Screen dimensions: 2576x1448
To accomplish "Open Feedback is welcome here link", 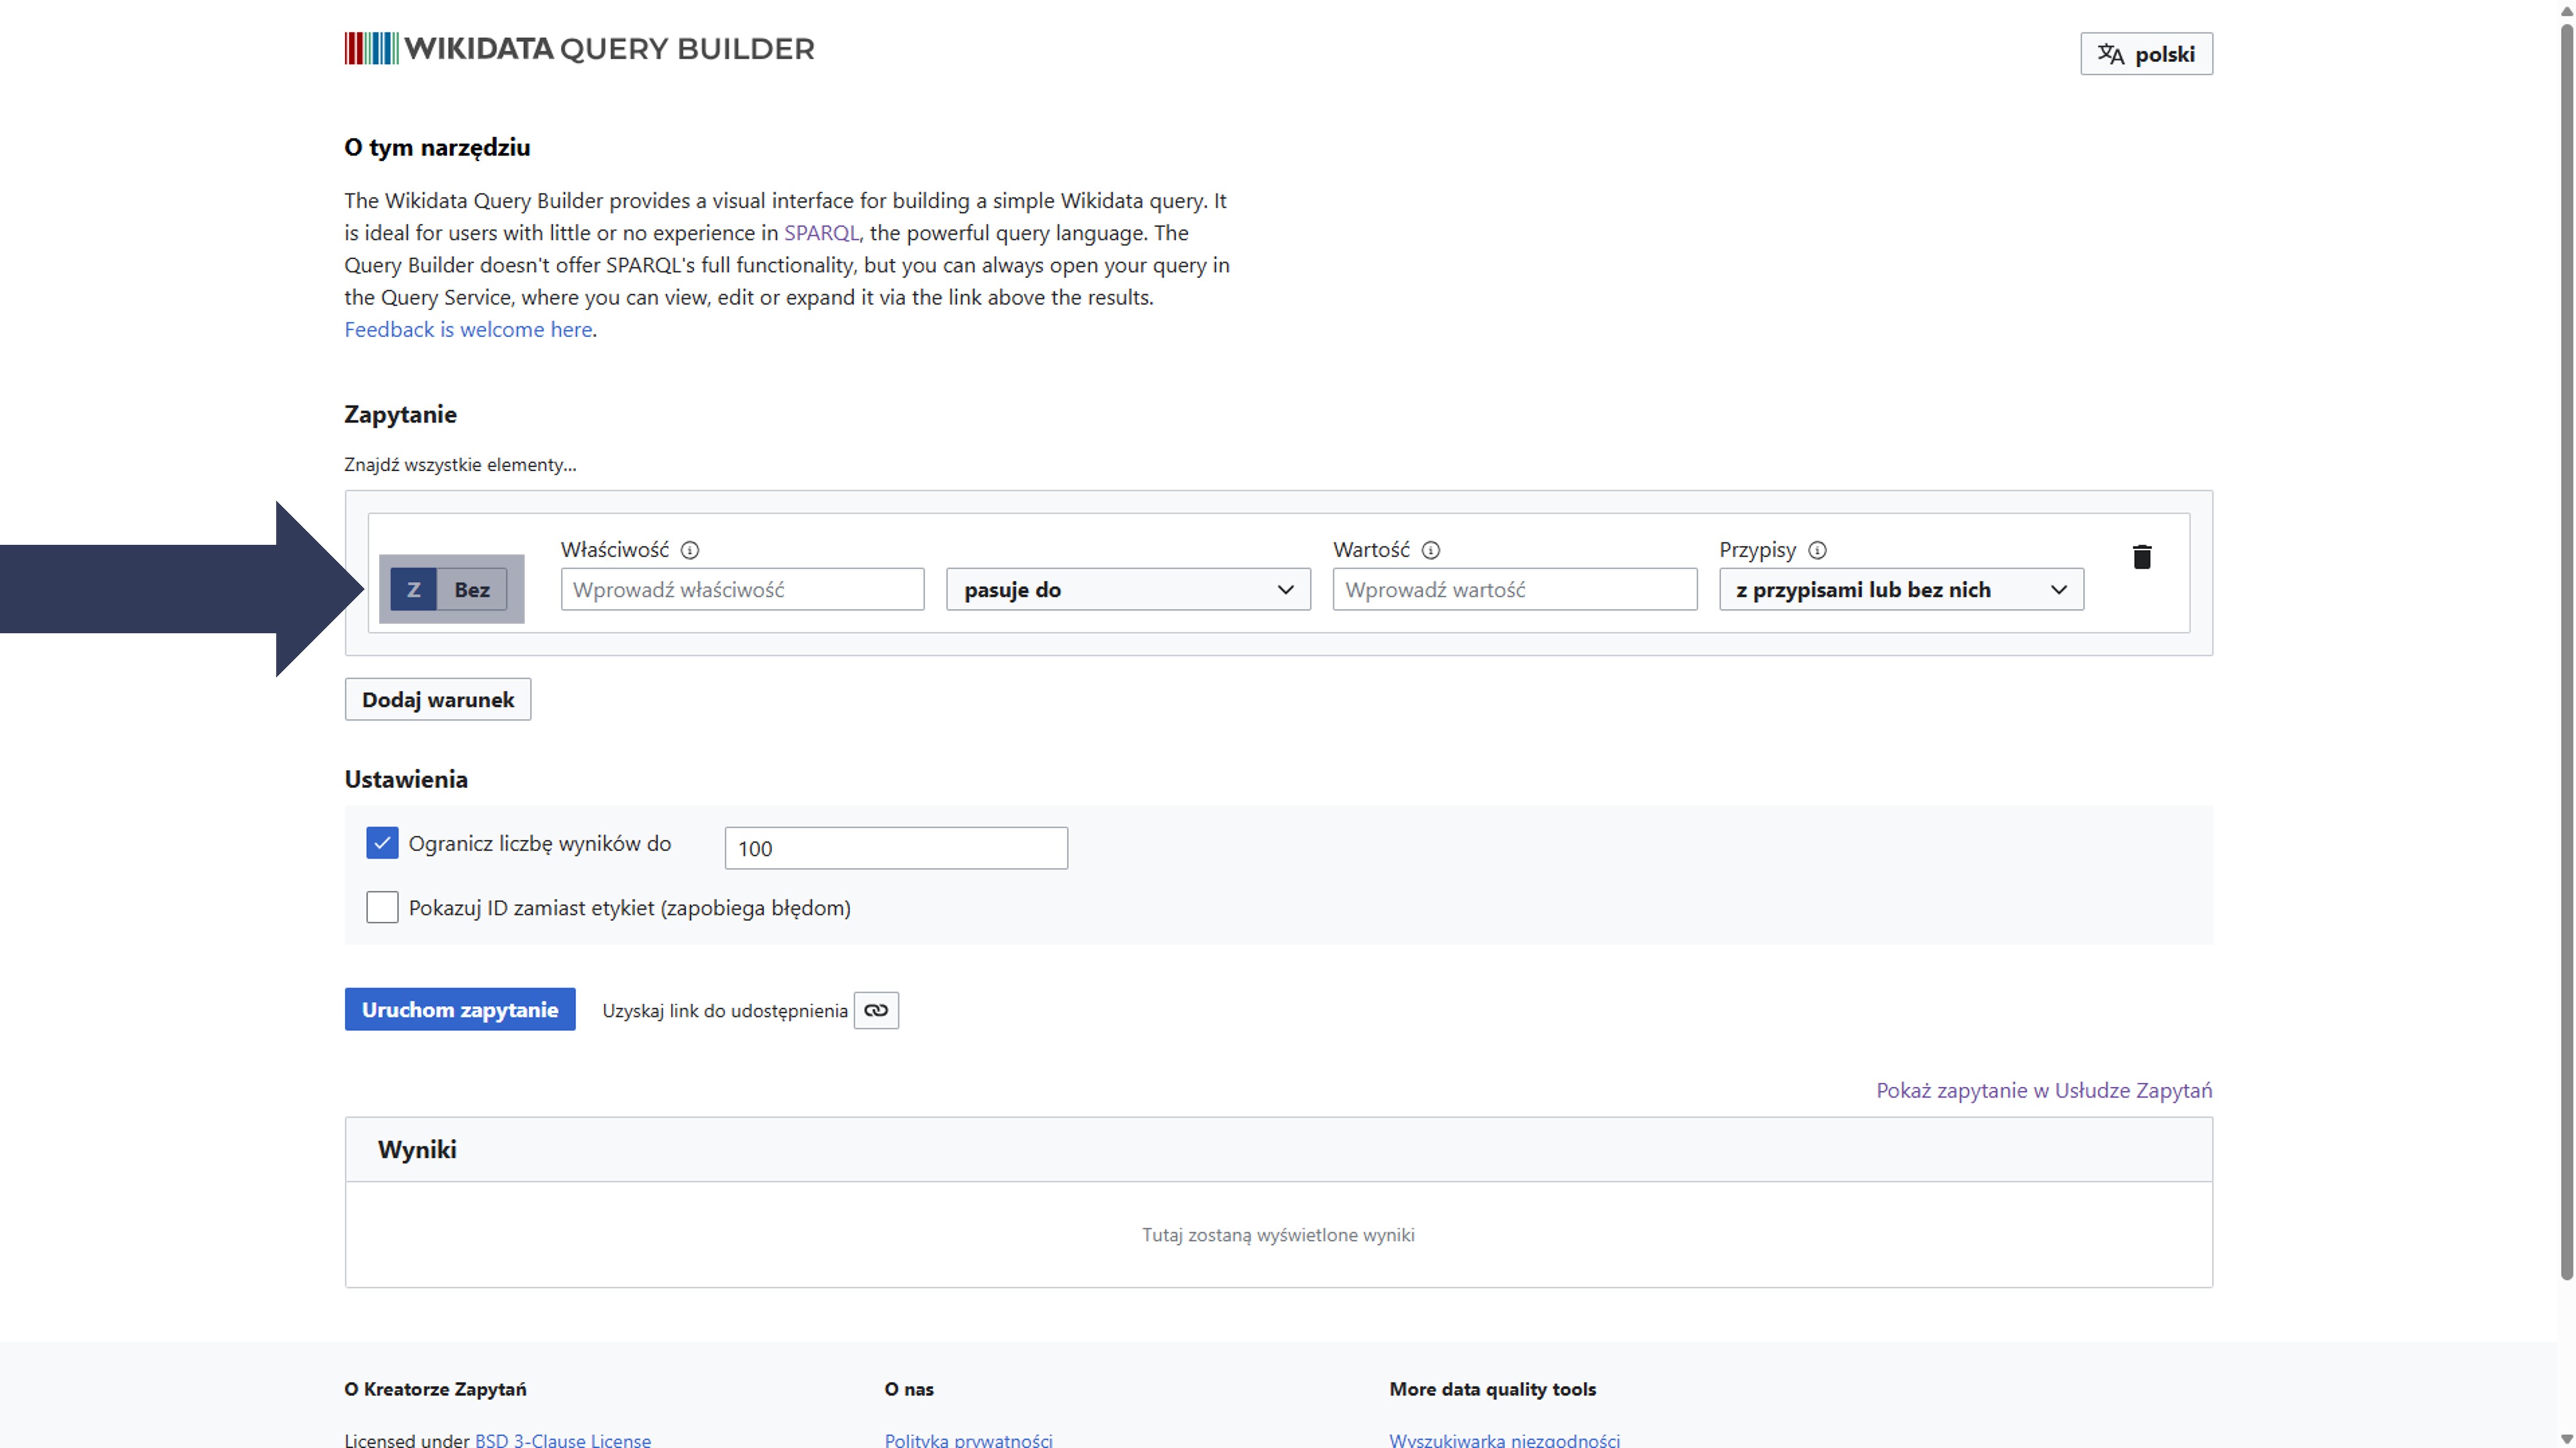I will (468, 329).
